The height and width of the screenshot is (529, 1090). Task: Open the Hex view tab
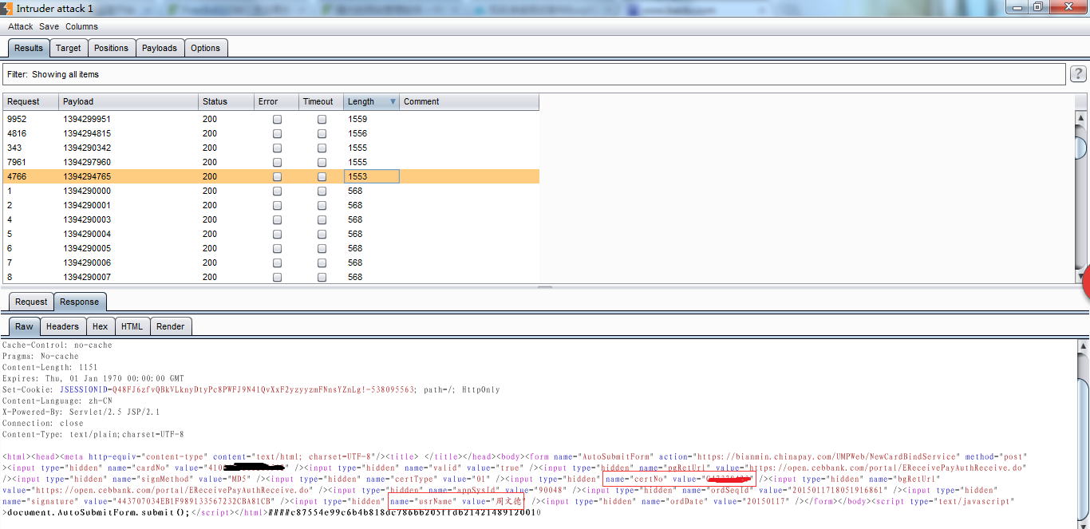100,326
